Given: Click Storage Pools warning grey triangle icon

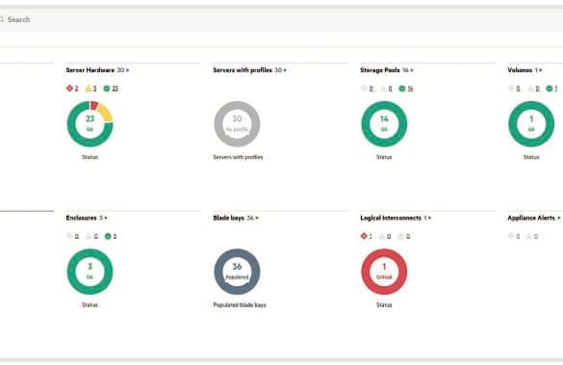Looking at the screenshot, I should [x=383, y=88].
